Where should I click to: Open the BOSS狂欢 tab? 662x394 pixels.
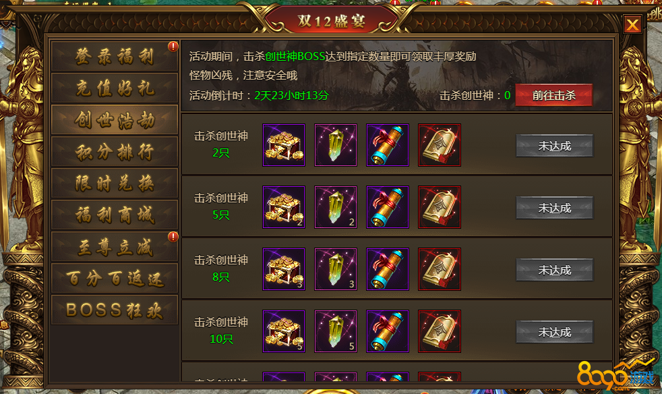pyautogui.click(x=115, y=310)
